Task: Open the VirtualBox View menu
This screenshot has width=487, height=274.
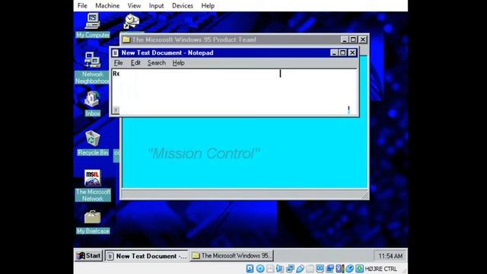Action: tap(134, 5)
